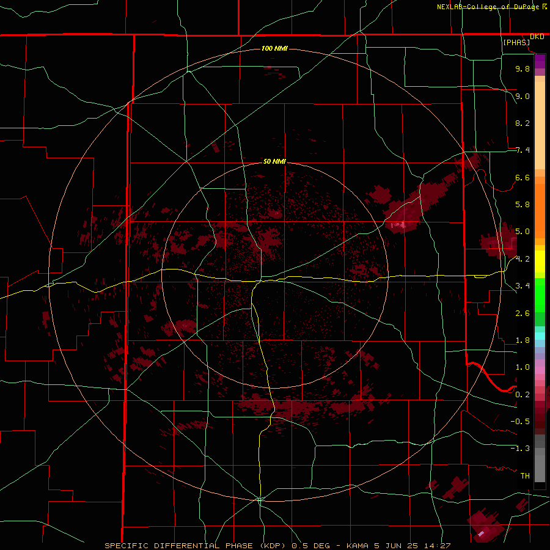Click the 7.4 value on the scale
This screenshot has height=550, width=550.
pyautogui.click(x=522, y=150)
